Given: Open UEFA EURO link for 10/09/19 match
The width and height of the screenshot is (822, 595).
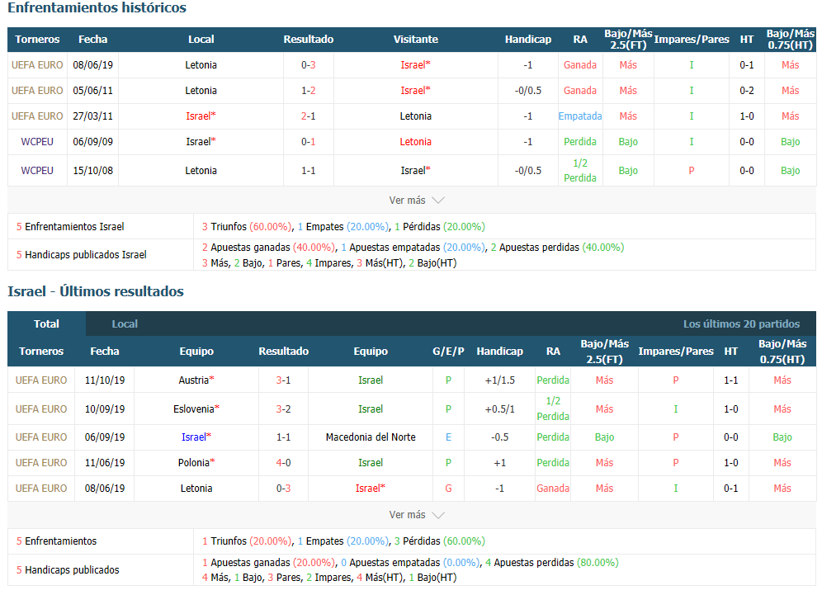Looking at the screenshot, I should point(41,408).
